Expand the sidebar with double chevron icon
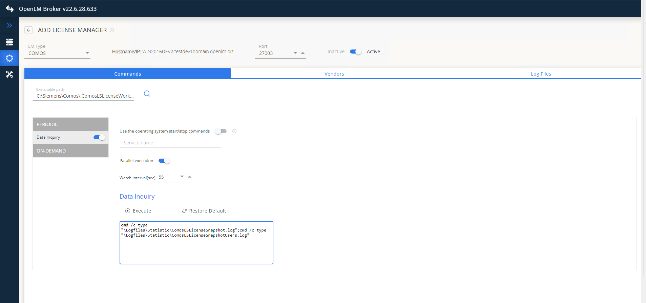646x303 pixels. pos(9,25)
